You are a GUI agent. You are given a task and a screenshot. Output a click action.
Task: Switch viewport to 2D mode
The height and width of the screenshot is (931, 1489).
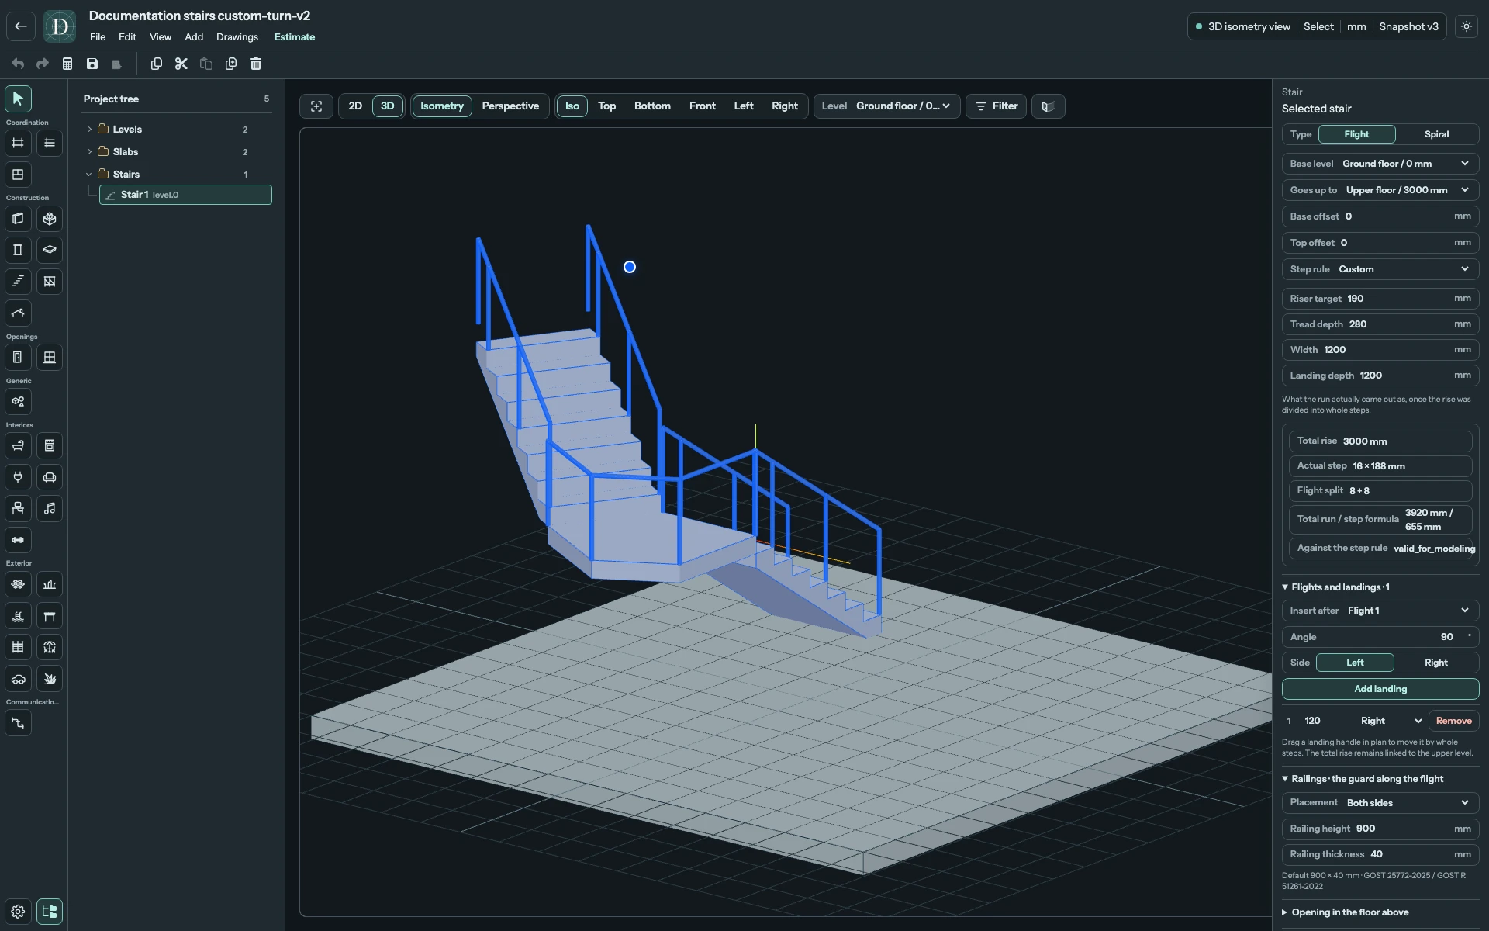tap(355, 106)
